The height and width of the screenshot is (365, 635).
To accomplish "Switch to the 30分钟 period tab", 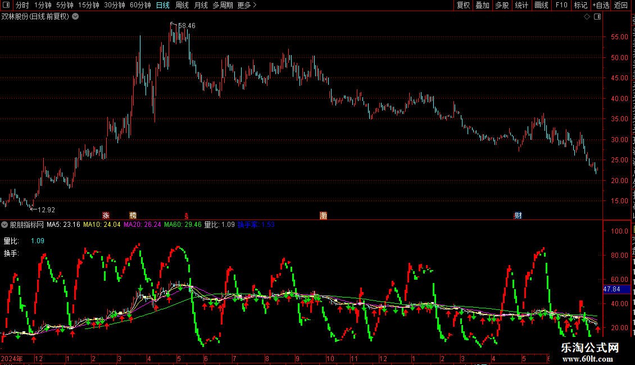I will pos(115,5).
